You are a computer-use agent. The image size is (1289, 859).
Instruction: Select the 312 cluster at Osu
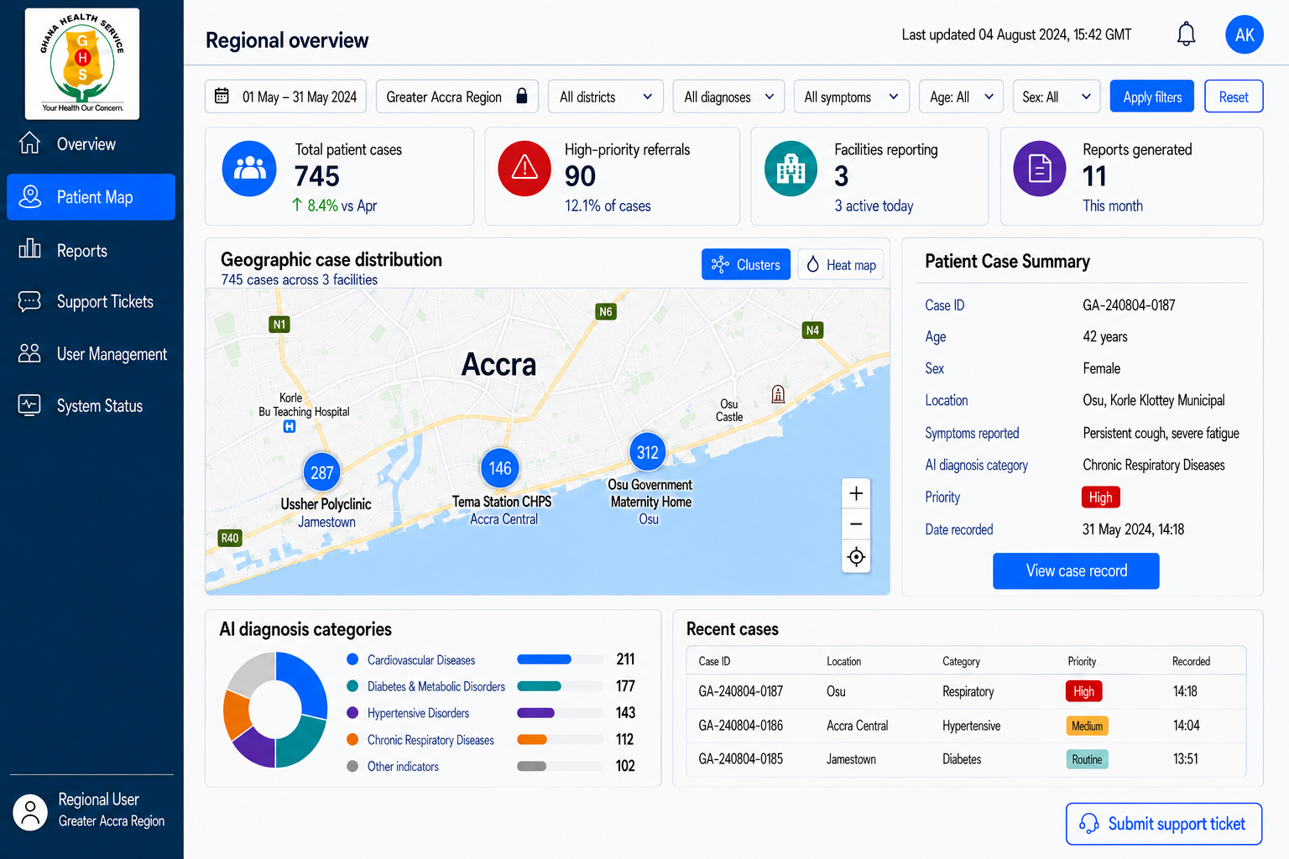click(647, 452)
